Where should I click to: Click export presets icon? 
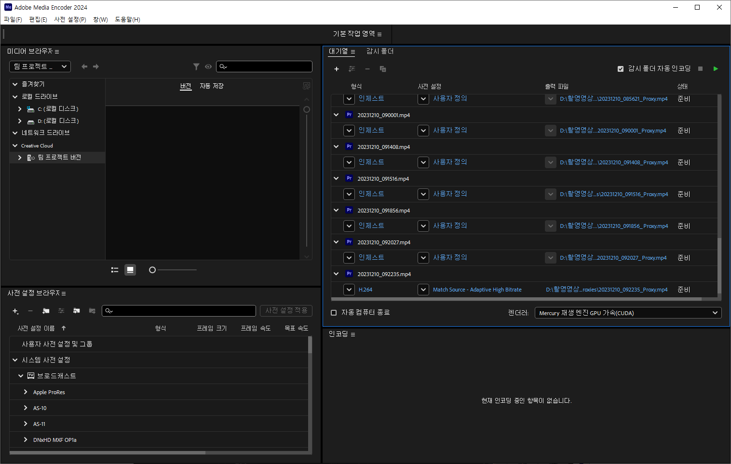click(x=92, y=311)
